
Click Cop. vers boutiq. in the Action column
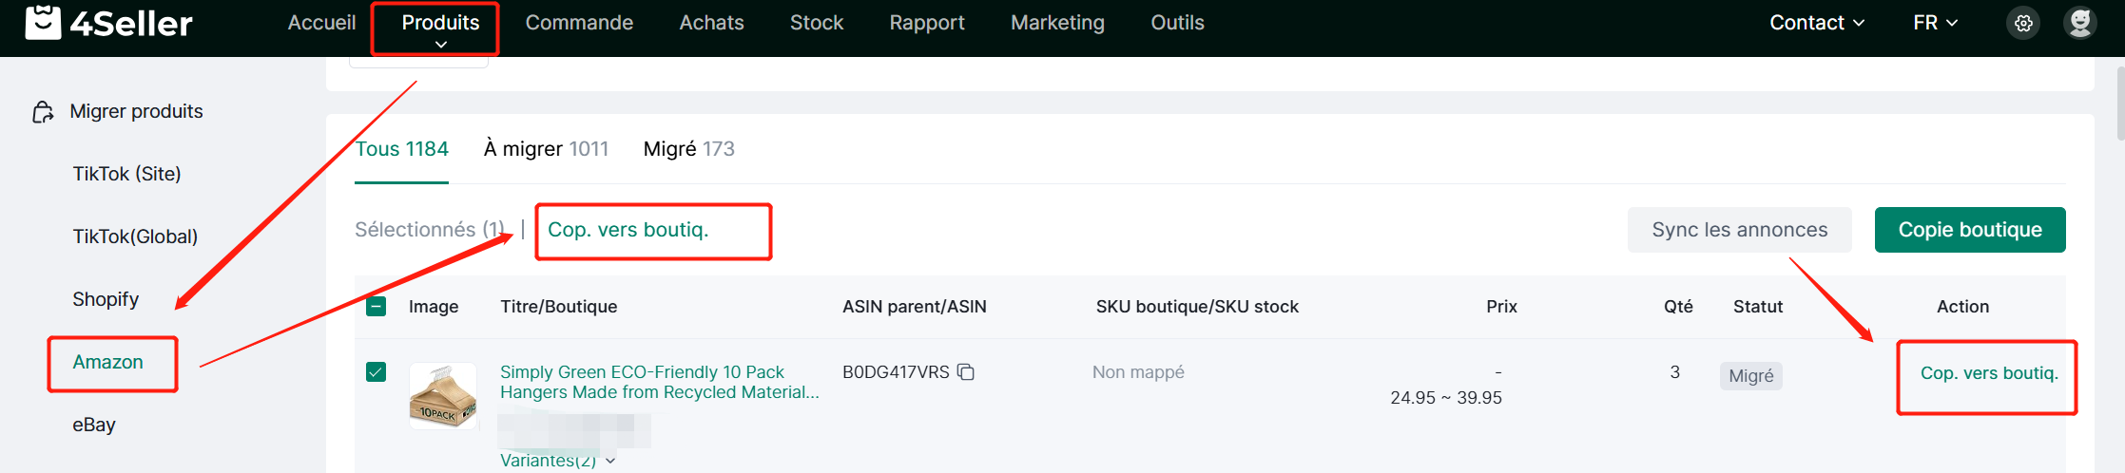[x=1989, y=373]
